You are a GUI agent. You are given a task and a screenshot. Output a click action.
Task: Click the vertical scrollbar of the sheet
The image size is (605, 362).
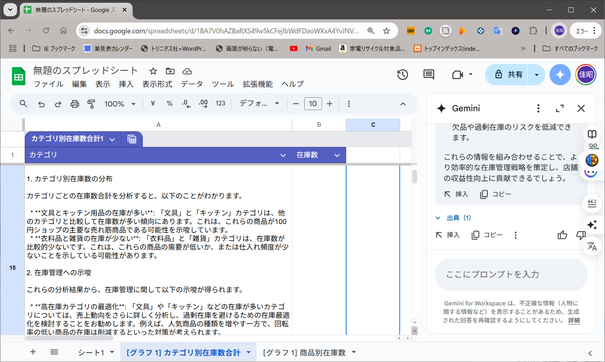414,177
